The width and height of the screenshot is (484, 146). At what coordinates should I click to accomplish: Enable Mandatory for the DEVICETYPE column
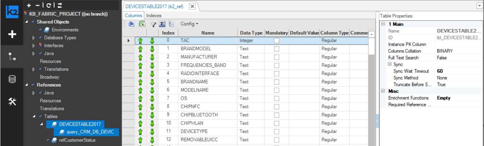(276, 131)
